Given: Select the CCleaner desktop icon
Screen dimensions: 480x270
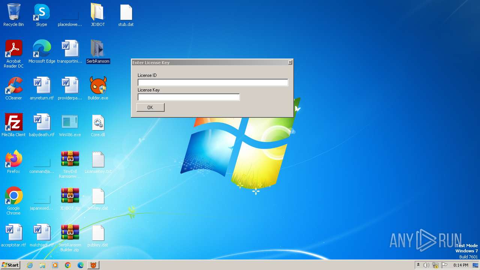Looking at the screenshot, I should pos(13,88).
